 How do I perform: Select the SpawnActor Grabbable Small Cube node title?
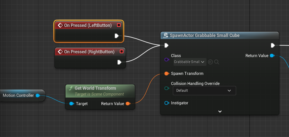click(x=204, y=35)
